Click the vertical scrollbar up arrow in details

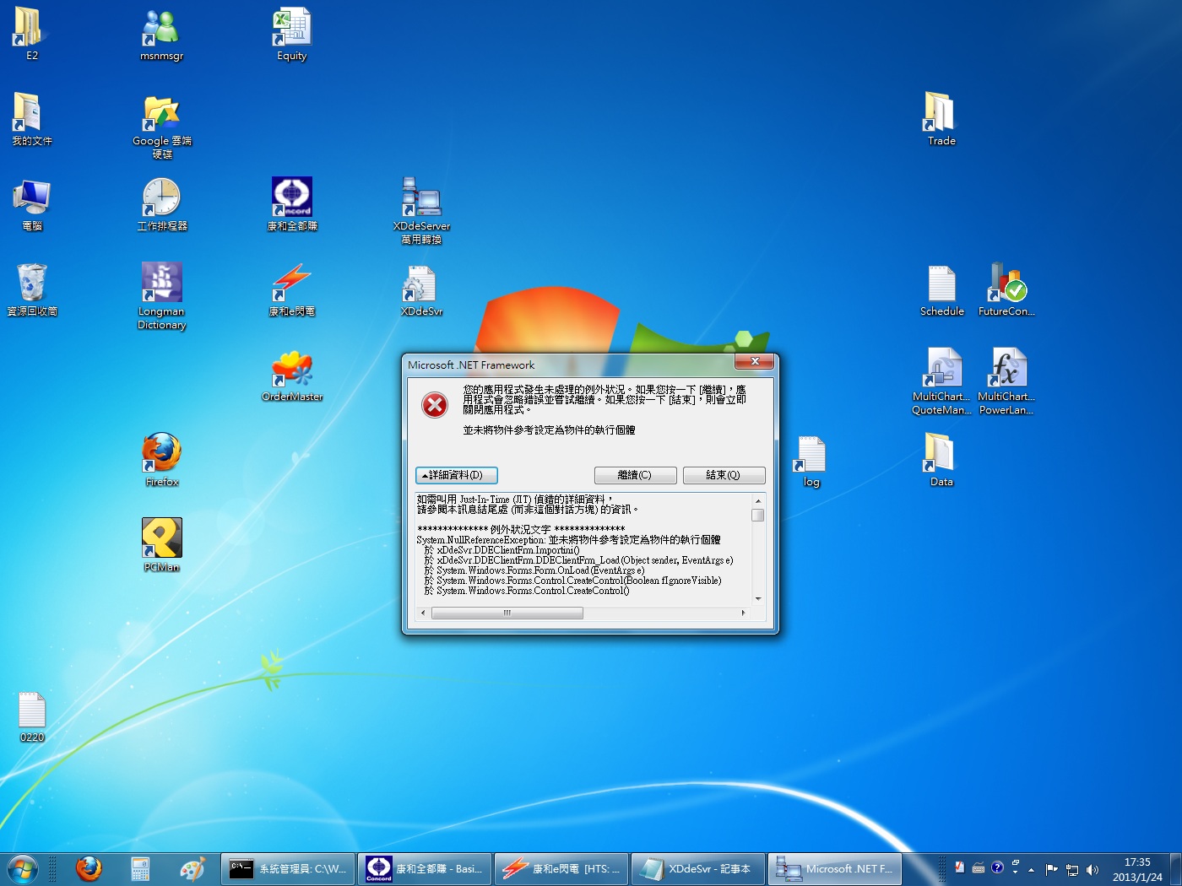tap(758, 500)
